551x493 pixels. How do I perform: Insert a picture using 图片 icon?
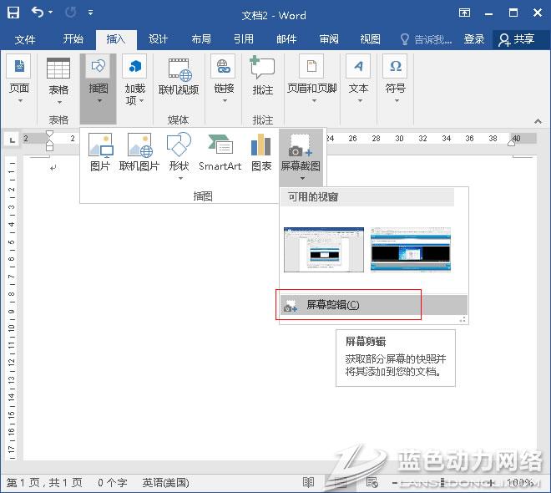(x=99, y=152)
